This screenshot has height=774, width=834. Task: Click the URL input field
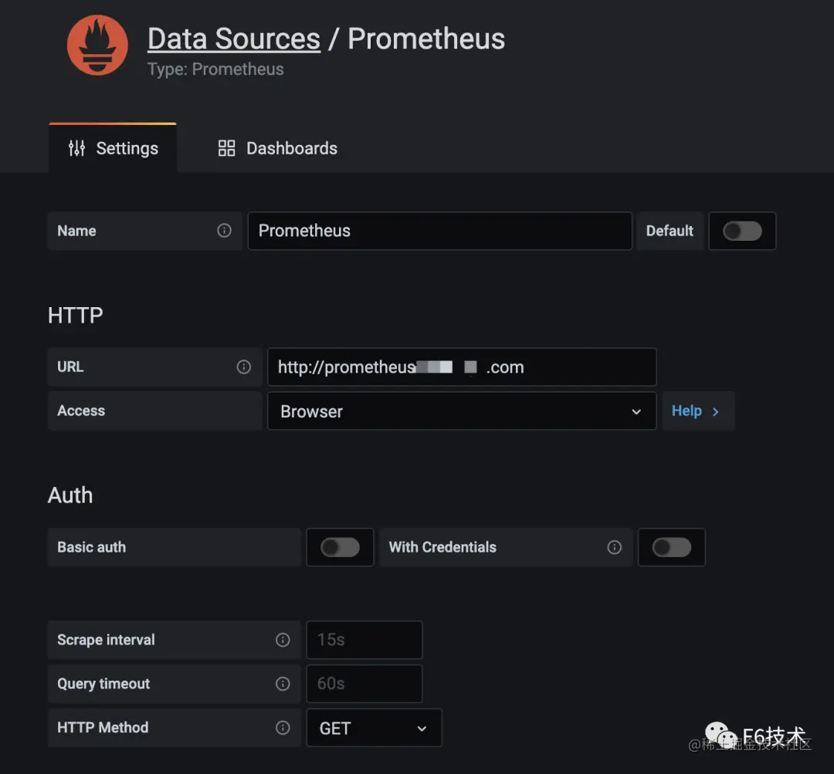point(462,367)
